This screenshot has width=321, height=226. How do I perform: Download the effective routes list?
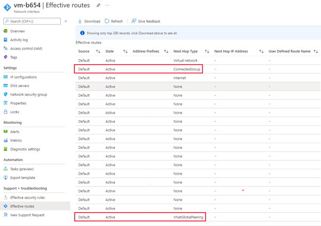[89, 21]
